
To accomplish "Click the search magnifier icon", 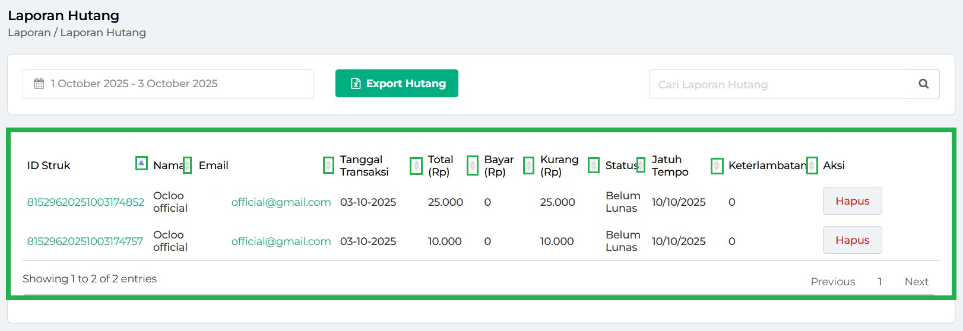I will [923, 84].
